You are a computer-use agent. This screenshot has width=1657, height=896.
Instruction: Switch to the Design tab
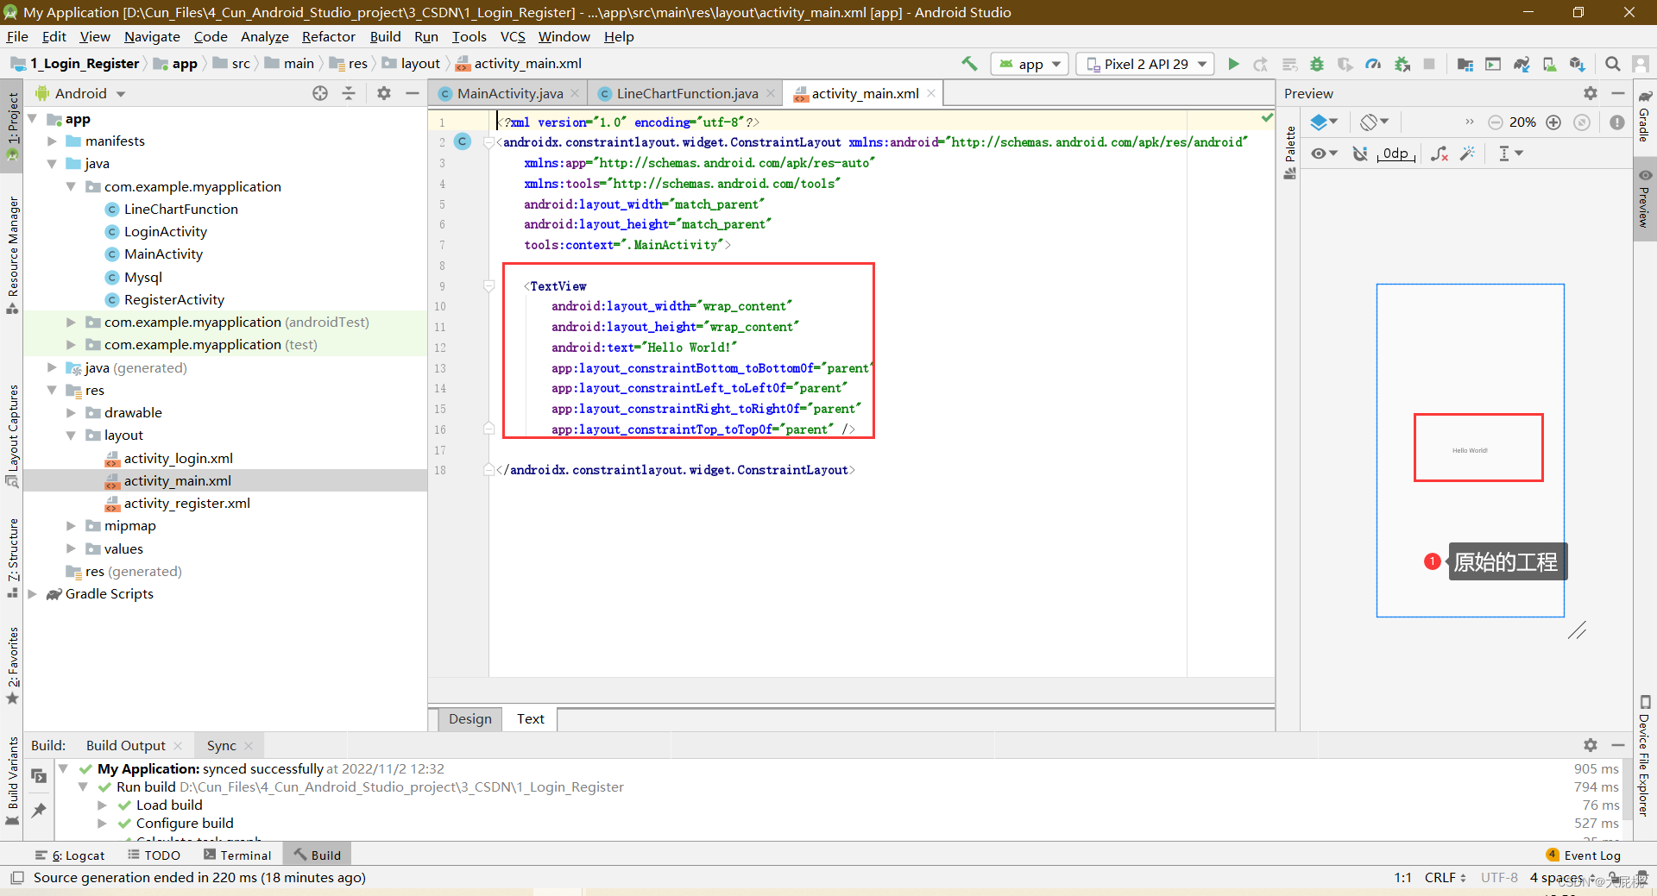click(x=469, y=718)
